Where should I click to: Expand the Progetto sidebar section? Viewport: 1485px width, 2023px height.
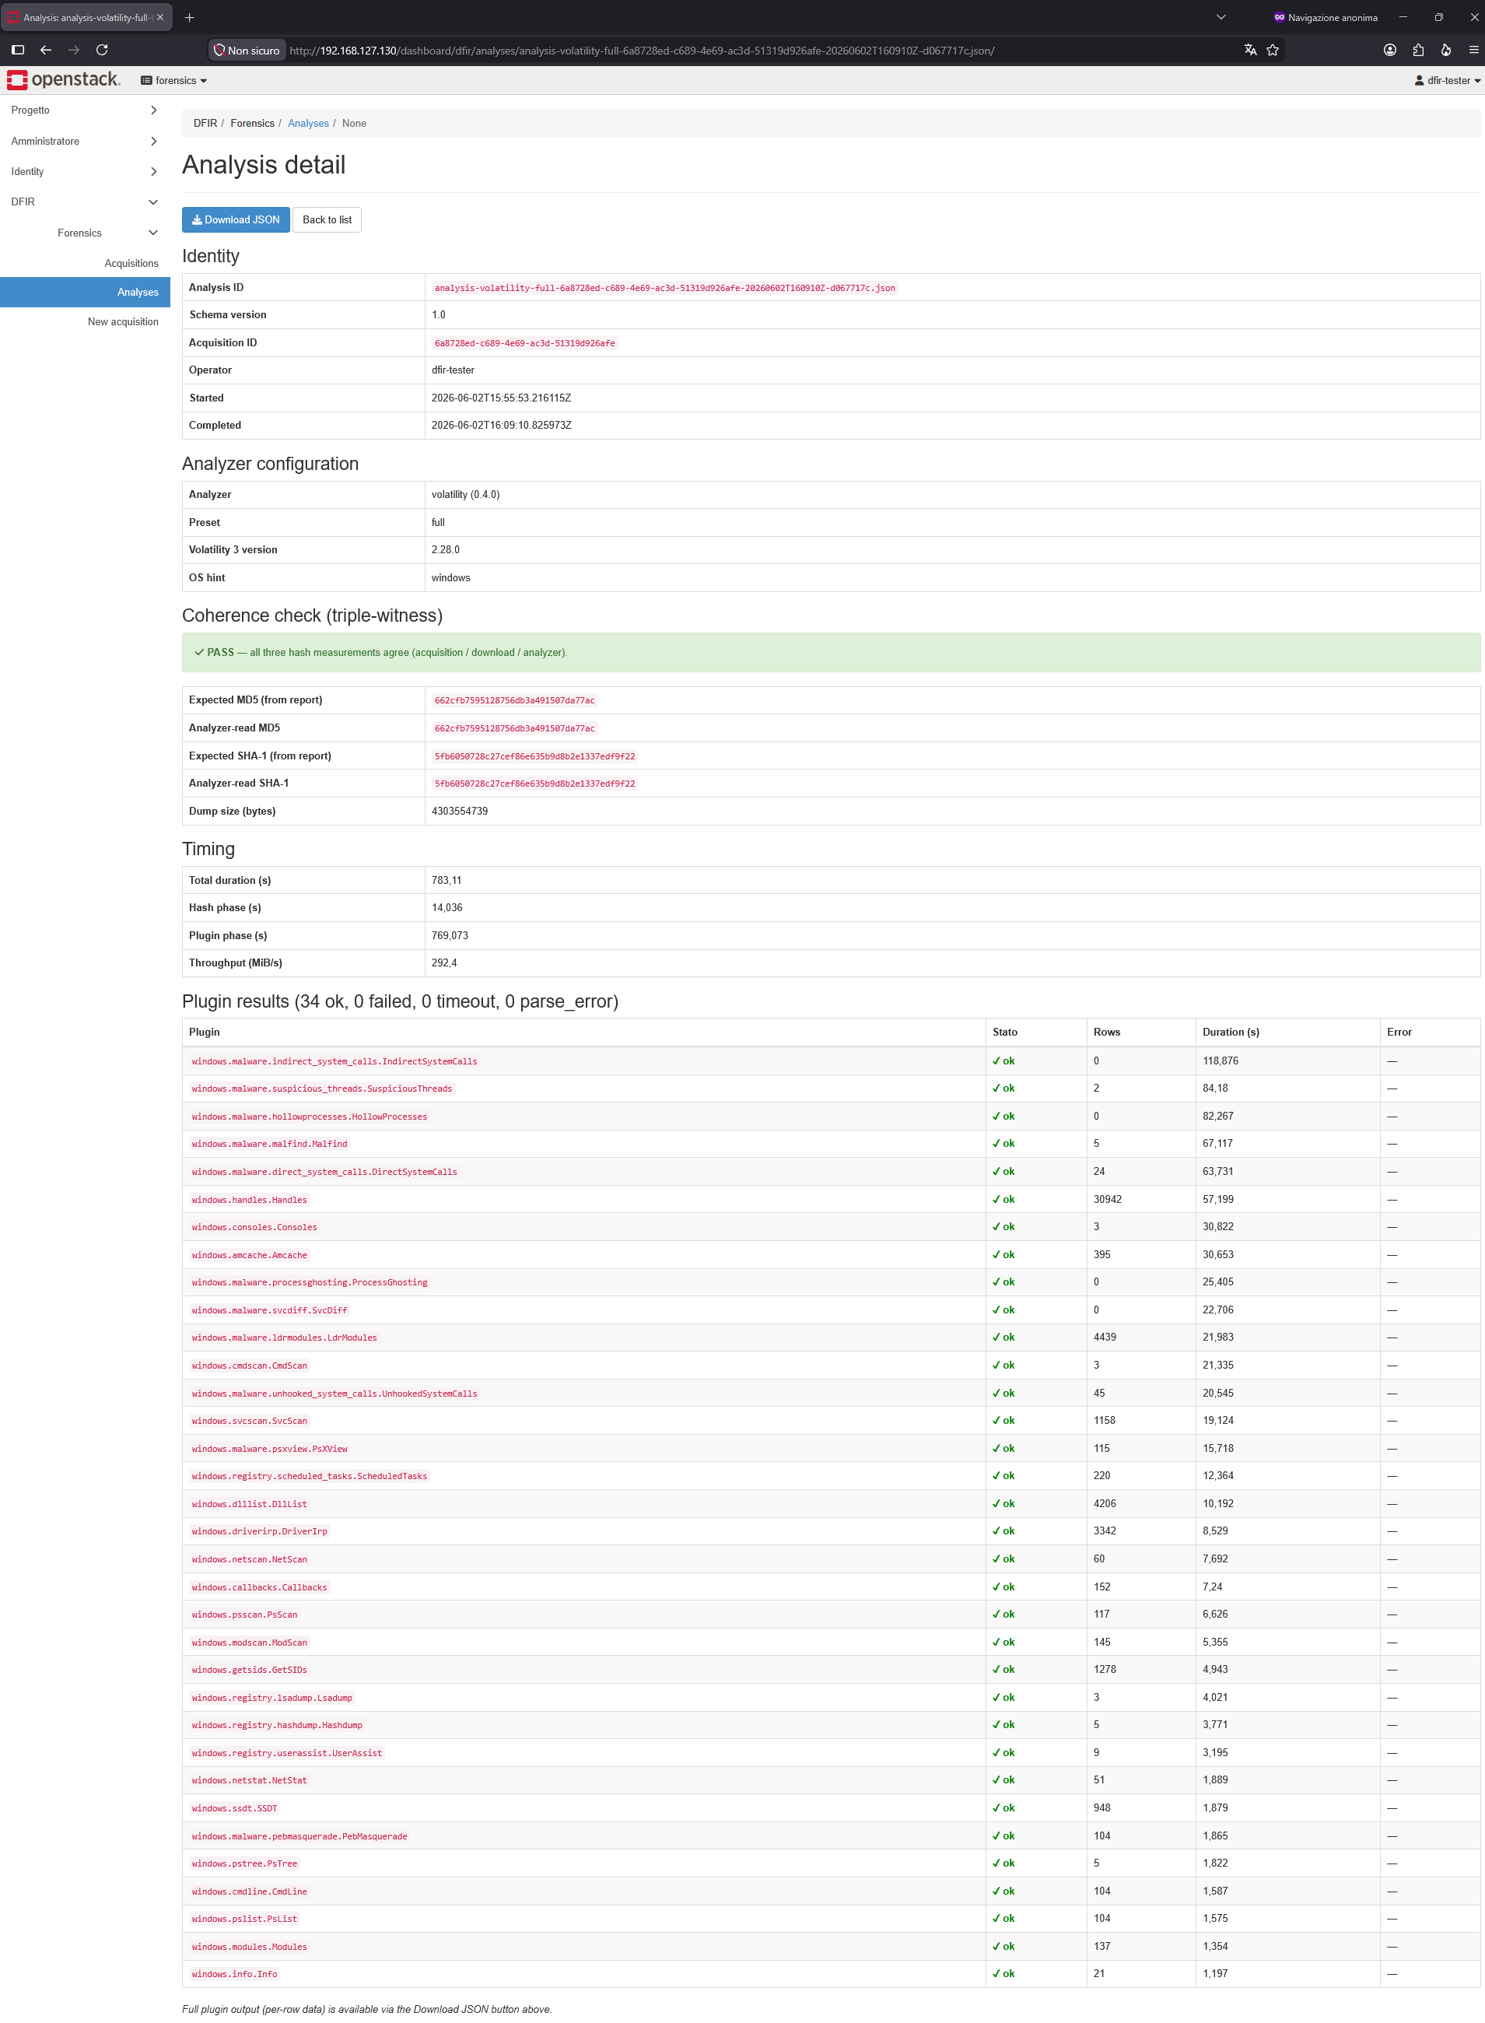85,110
